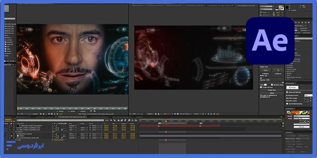Click the BG Renderer panel tab

[290, 83]
